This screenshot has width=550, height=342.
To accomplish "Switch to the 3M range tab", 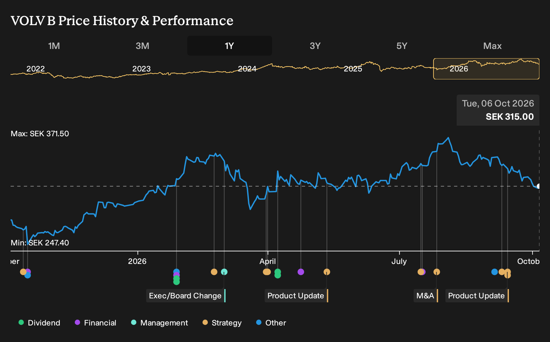I will 142,46.
